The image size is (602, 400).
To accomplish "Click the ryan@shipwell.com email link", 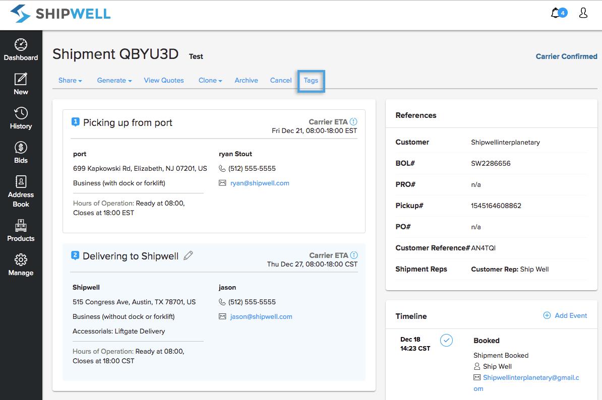I will (260, 183).
